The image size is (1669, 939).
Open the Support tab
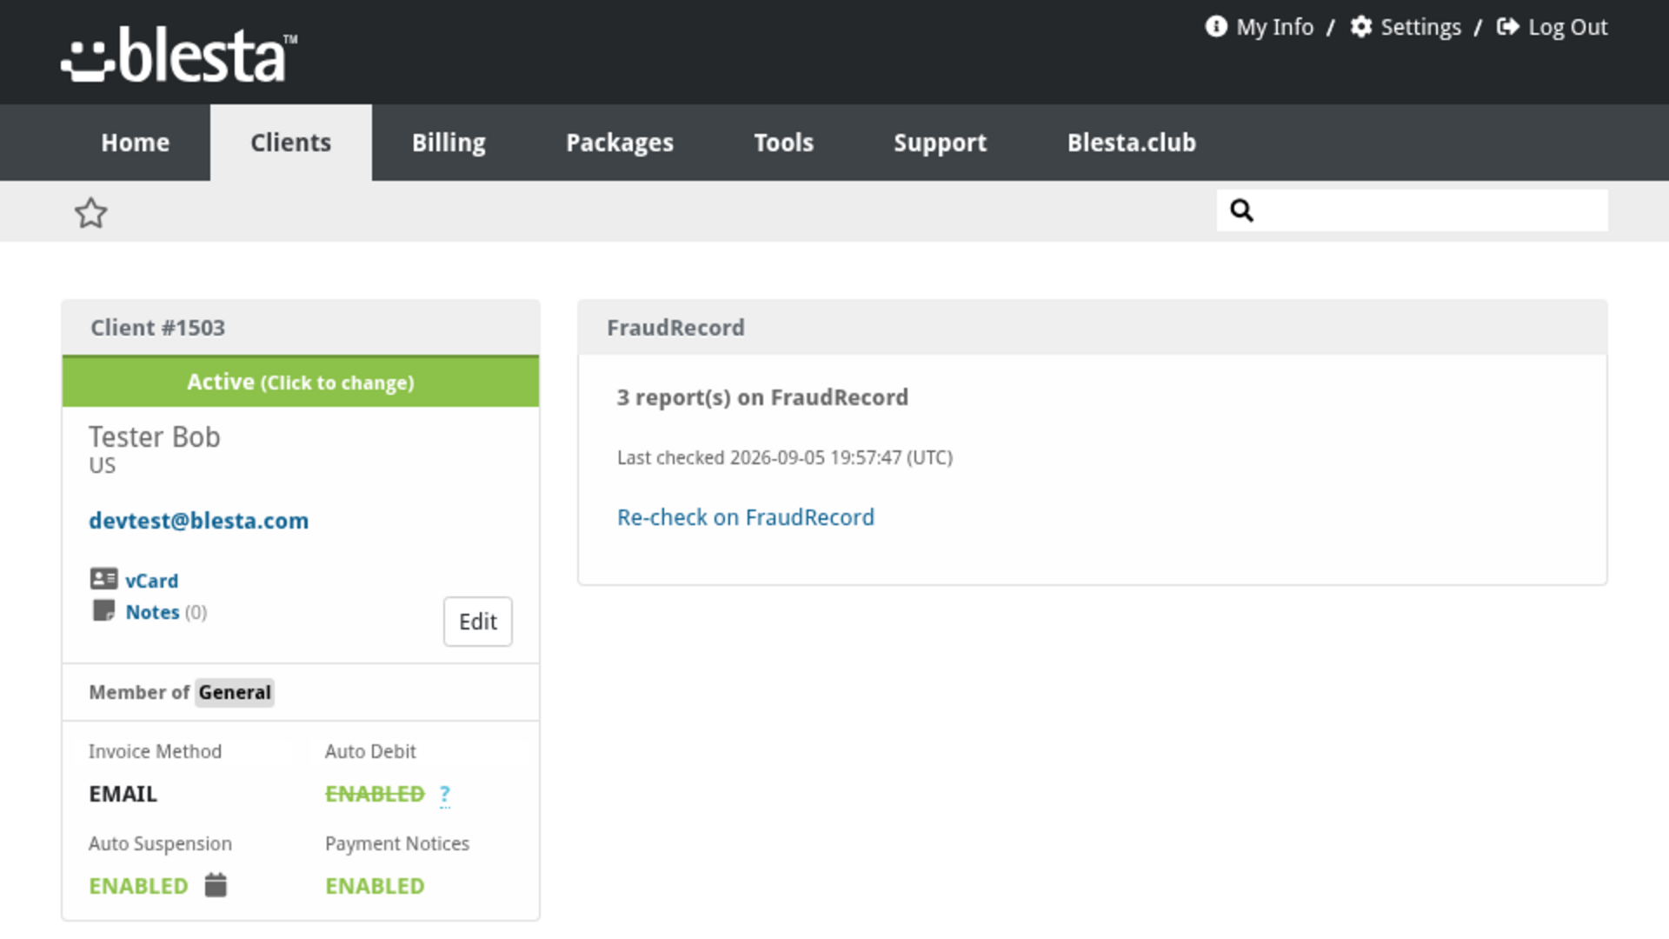coord(940,143)
